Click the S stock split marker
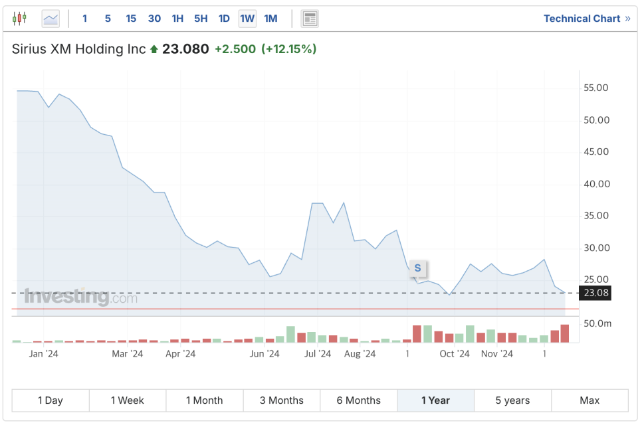 (x=417, y=268)
